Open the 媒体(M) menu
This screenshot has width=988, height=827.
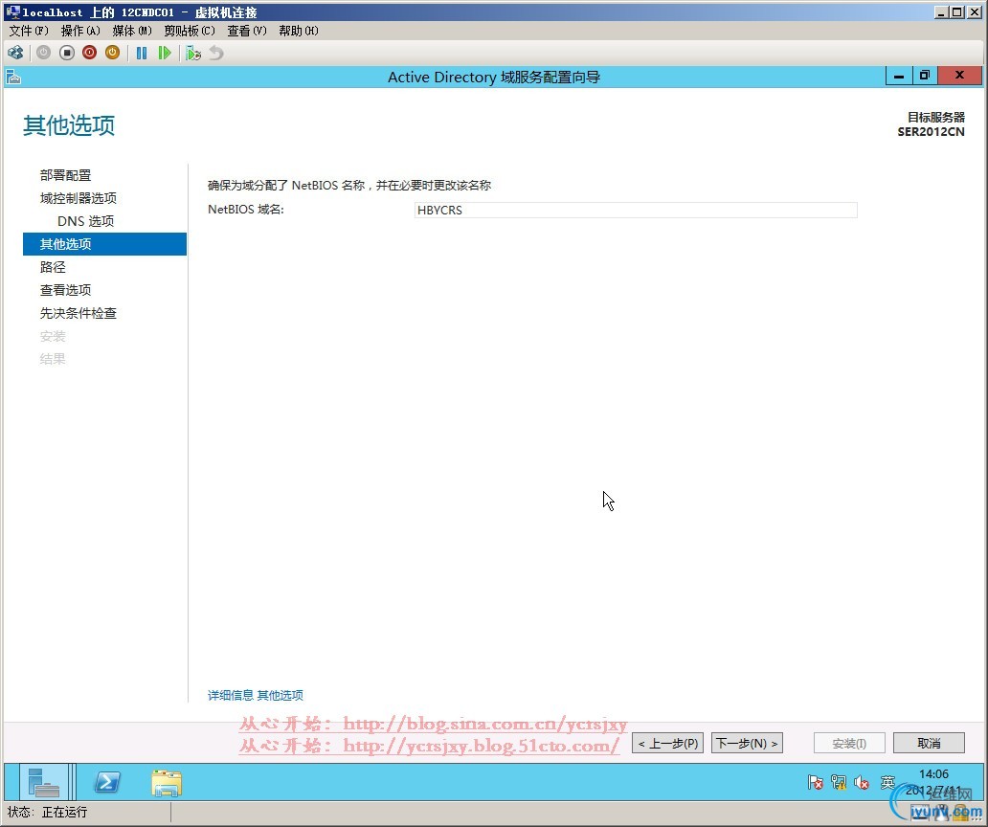132,31
